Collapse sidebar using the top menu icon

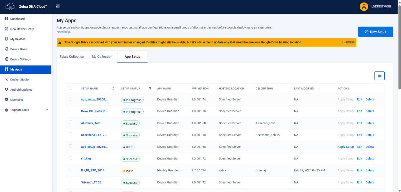pyautogui.click(x=58, y=6)
